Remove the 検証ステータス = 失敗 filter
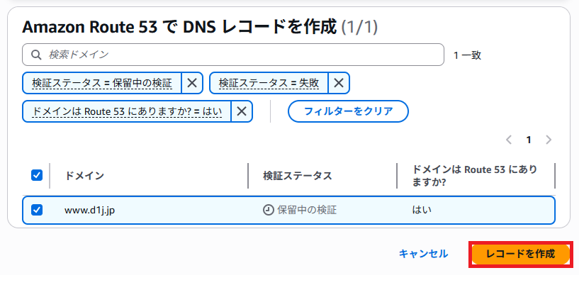The width and height of the screenshot is (579, 285). point(339,83)
